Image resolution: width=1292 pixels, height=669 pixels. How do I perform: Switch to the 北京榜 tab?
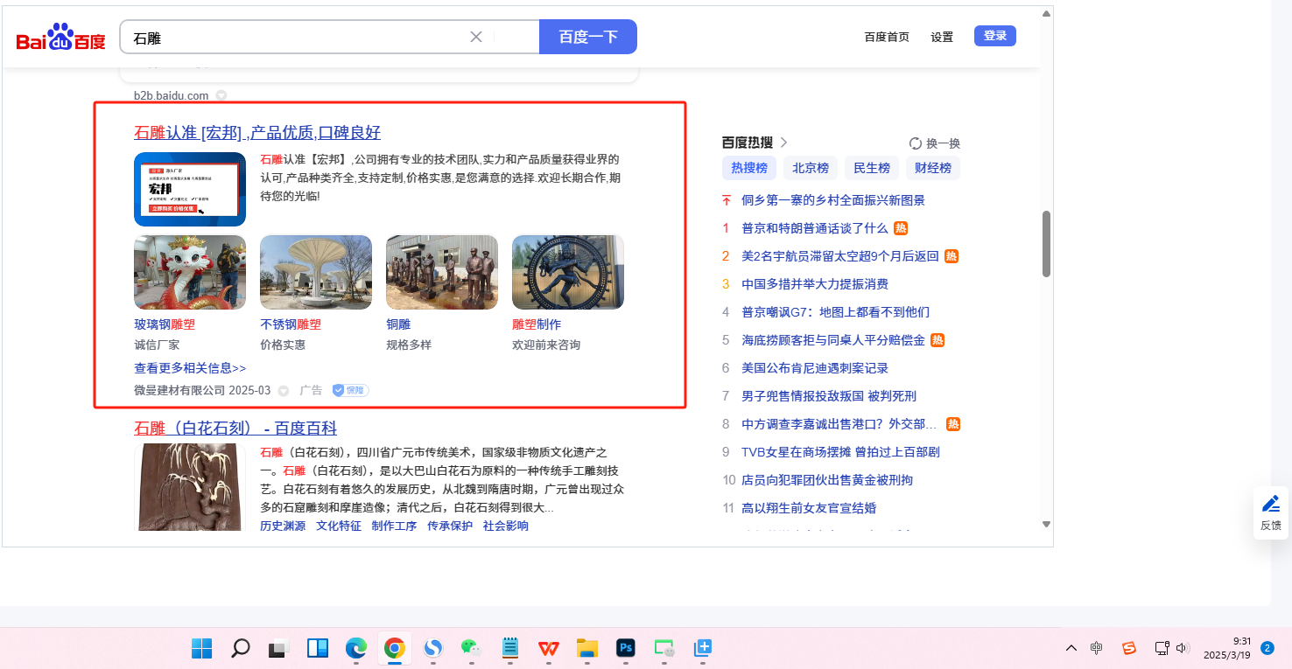point(811,168)
